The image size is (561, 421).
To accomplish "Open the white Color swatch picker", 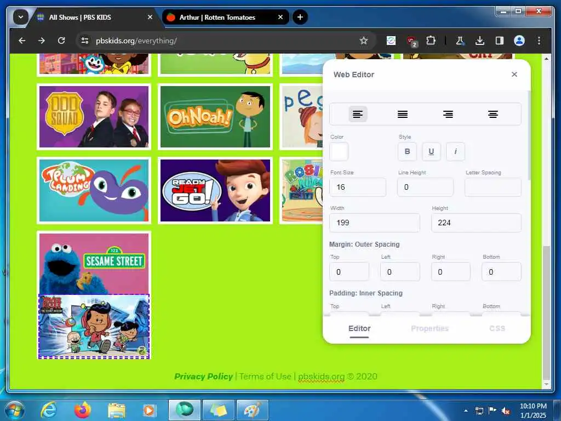I will click(x=339, y=151).
